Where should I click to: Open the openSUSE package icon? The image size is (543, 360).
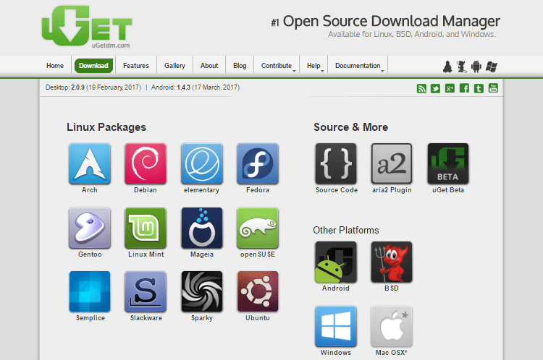tap(258, 228)
